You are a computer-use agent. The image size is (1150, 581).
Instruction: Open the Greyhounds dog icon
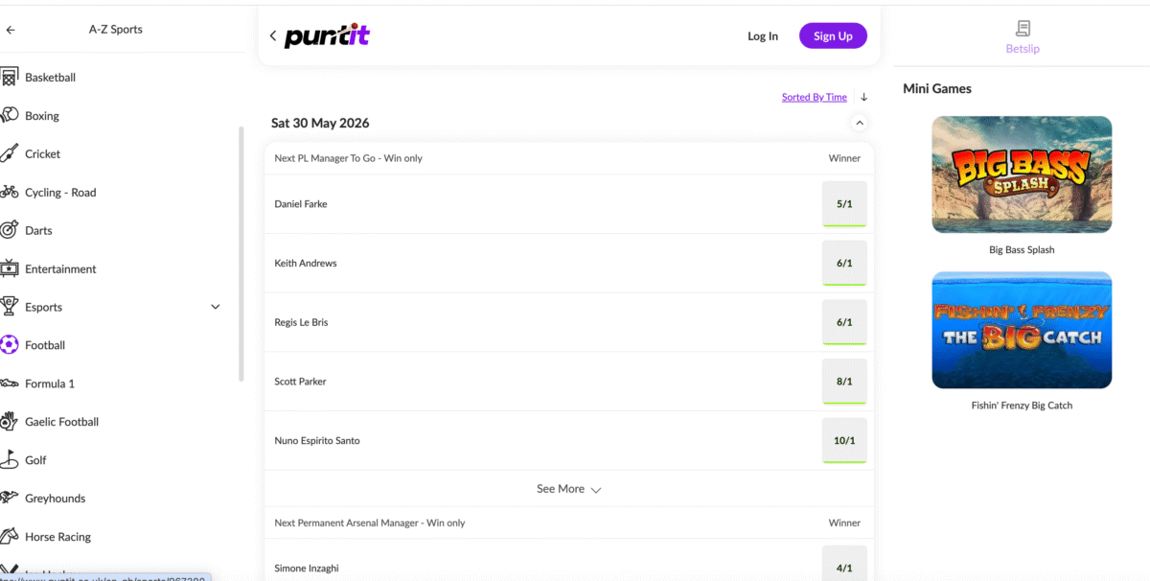pyautogui.click(x=10, y=499)
